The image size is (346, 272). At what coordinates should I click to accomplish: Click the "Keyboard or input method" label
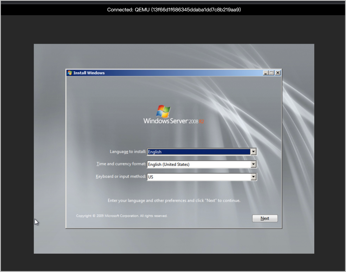[121, 176]
